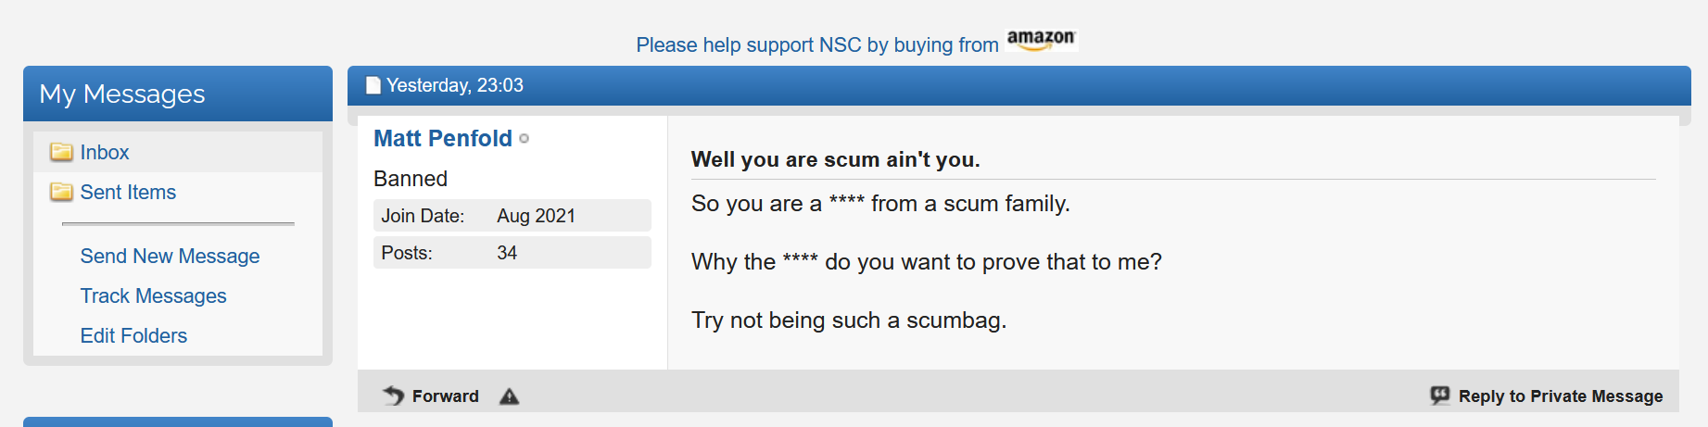Open the Inbox folder icon
1708x427 pixels.
[x=61, y=152]
